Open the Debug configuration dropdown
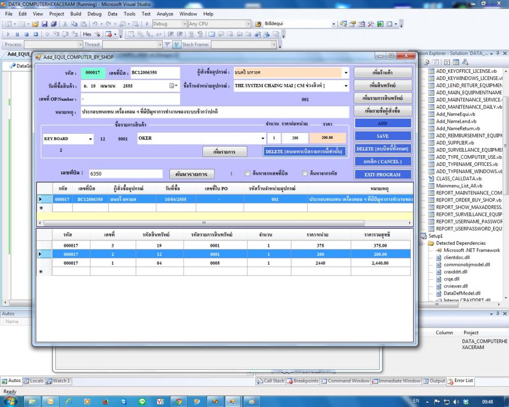Viewport: 509px width, 407px height. coord(184,24)
